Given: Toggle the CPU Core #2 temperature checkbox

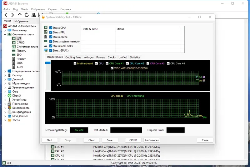Looking at the screenshot, I should pyautogui.click(x=127, y=63).
